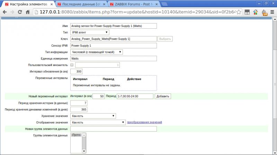Click the 'Интервал обновления' field showing 300
Viewport: 277px width, 155px height.
click(x=76, y=71)
